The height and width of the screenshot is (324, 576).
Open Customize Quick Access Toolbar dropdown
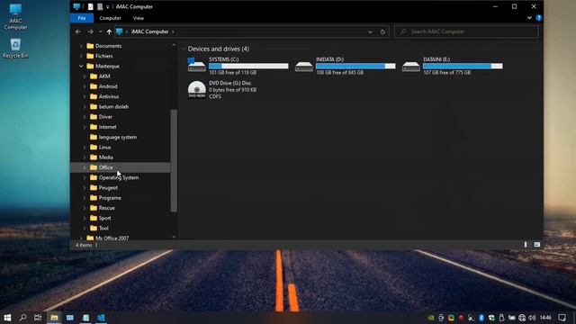(x=108, y=6)
